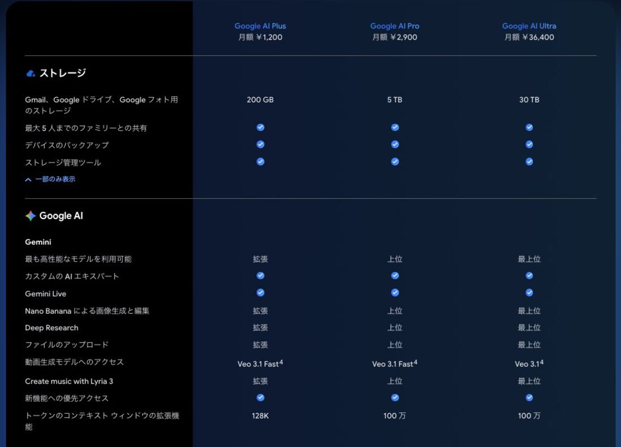Viewport: 621px width, 447px height.
Task: Click family sharing checkmark in Plus column
Action: coord(260,127)
